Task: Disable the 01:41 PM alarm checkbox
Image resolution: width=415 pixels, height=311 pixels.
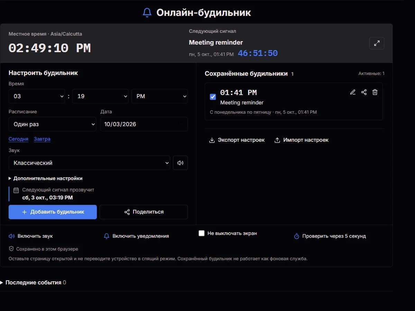Action: [213, 97]
